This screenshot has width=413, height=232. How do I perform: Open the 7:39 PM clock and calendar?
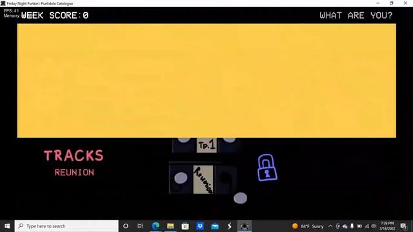(x=387, y=226)
